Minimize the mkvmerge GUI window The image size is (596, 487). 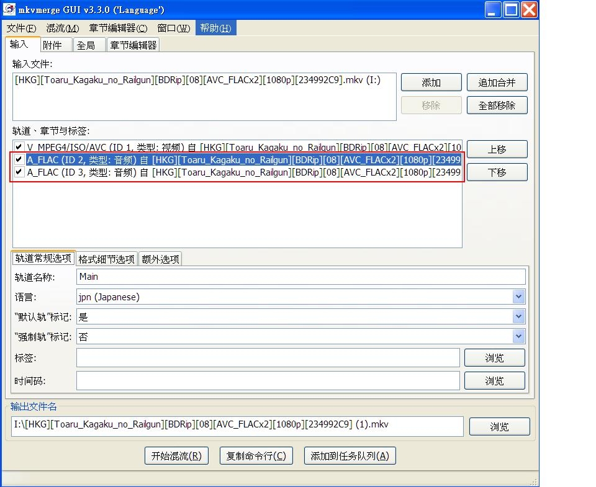point(492,10)
